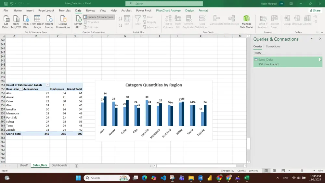
Task: Open the Power Pivot tab
Action: coord(144,11)
